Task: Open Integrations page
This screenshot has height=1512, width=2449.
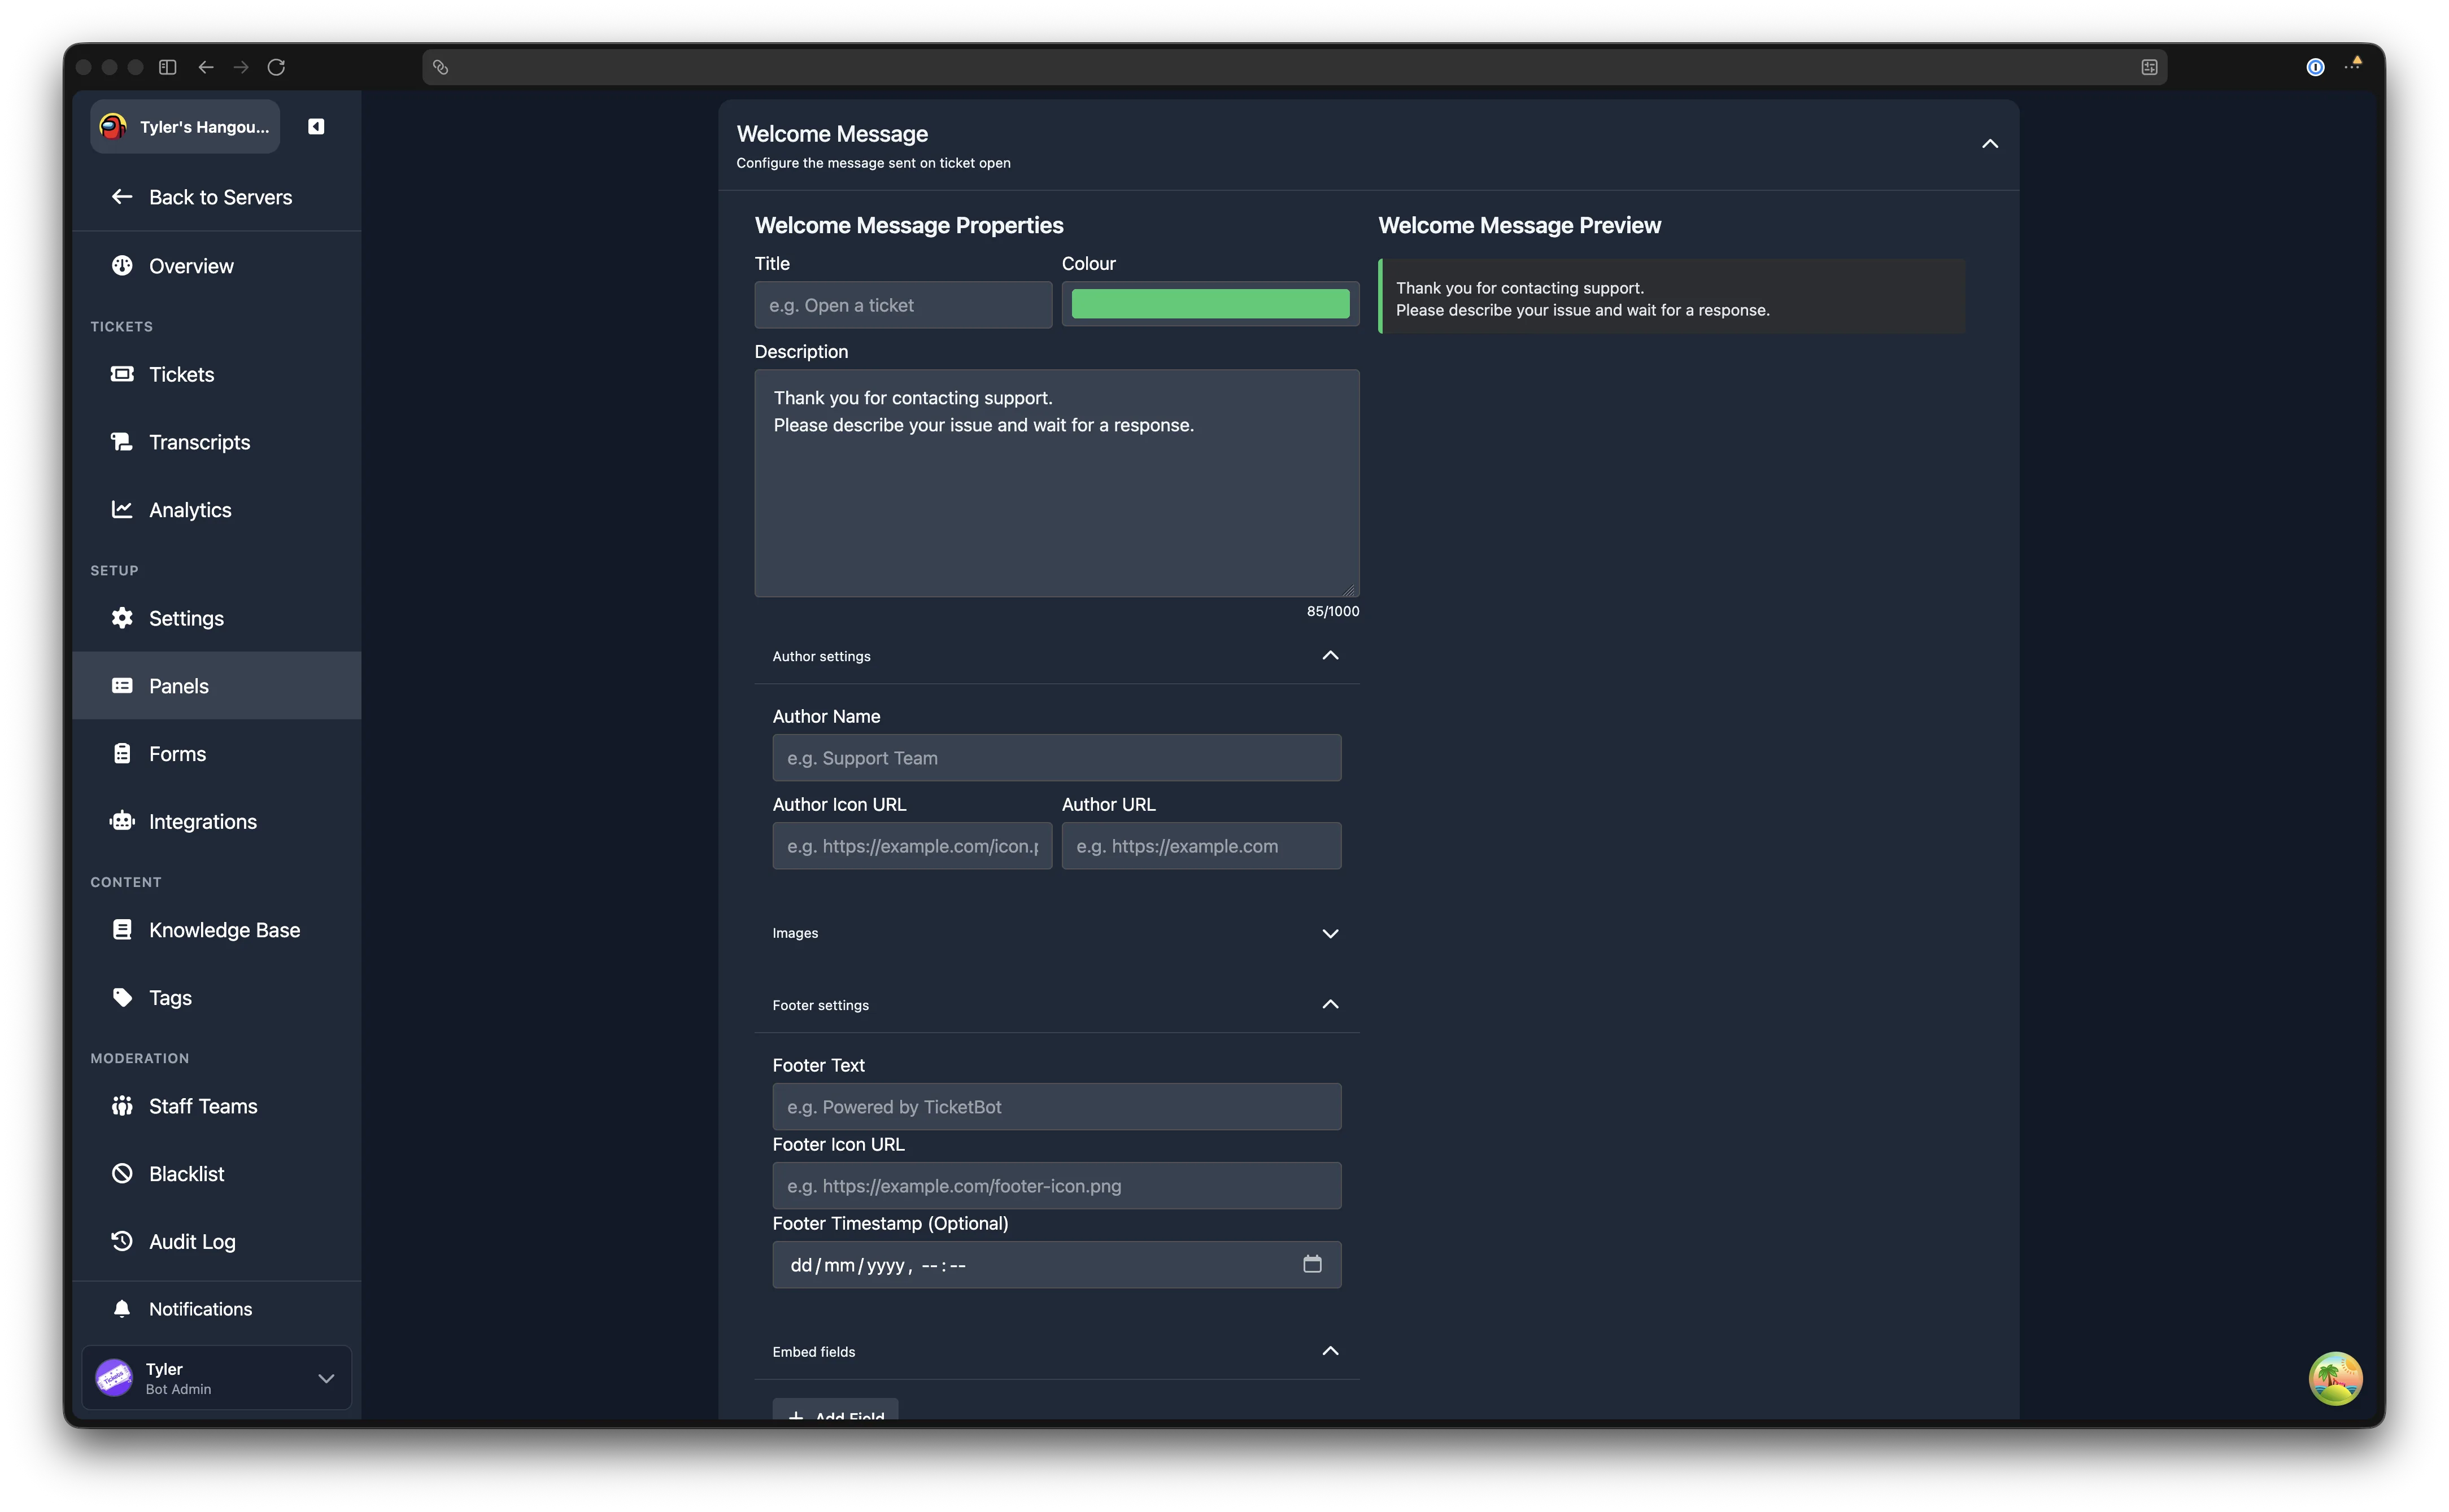Action: click(217, 822)
